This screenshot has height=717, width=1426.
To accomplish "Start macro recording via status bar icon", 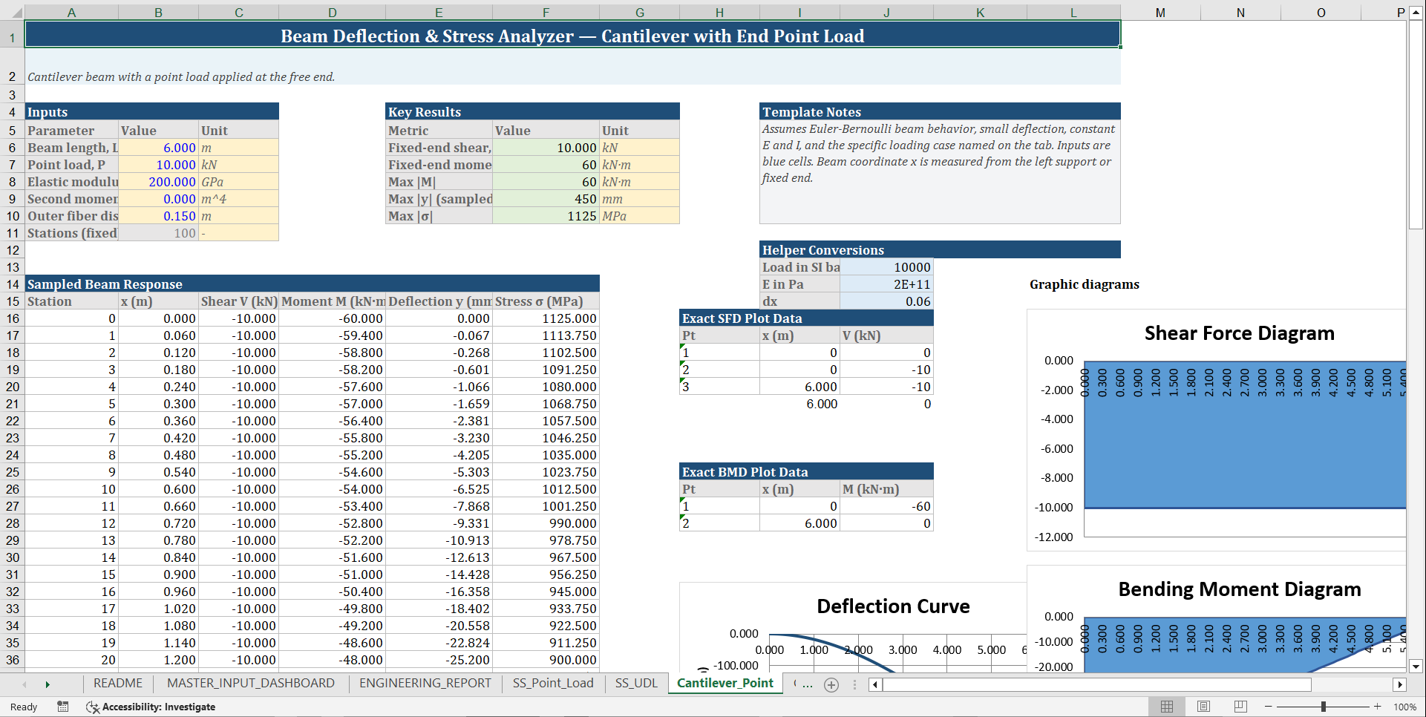I will [x=62, y=707].
